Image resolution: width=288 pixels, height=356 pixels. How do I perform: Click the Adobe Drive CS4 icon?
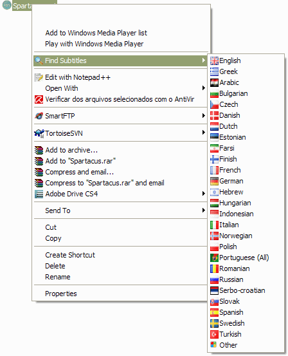tap(39, 194)
